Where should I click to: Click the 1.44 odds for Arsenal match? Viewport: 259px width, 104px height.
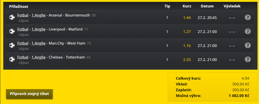coord(187,18)
